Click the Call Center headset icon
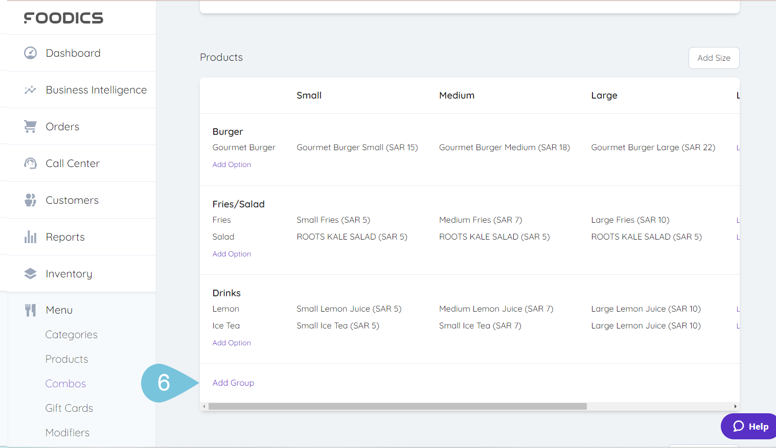 coord(30,163)
